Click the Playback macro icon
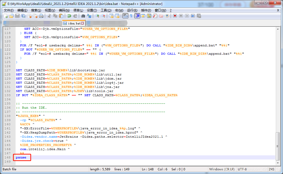 187,16
